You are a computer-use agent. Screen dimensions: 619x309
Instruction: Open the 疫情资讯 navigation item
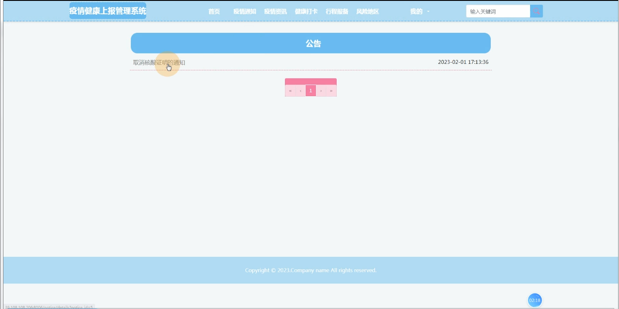pyautogui.click(x=275, y=12)
